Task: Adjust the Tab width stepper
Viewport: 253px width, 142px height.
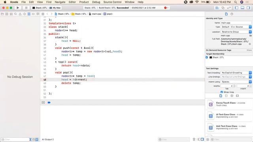Action: click(234, 86)
